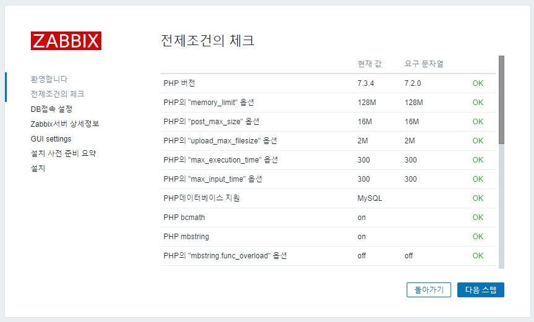Click the OK status for max_input_time
The width and height of the screenshot is (534, 322).
coord(478,179)
